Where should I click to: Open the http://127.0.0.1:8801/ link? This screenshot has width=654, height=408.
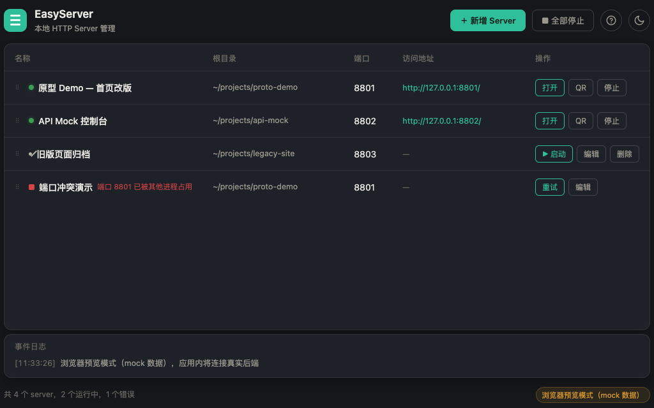441,88
